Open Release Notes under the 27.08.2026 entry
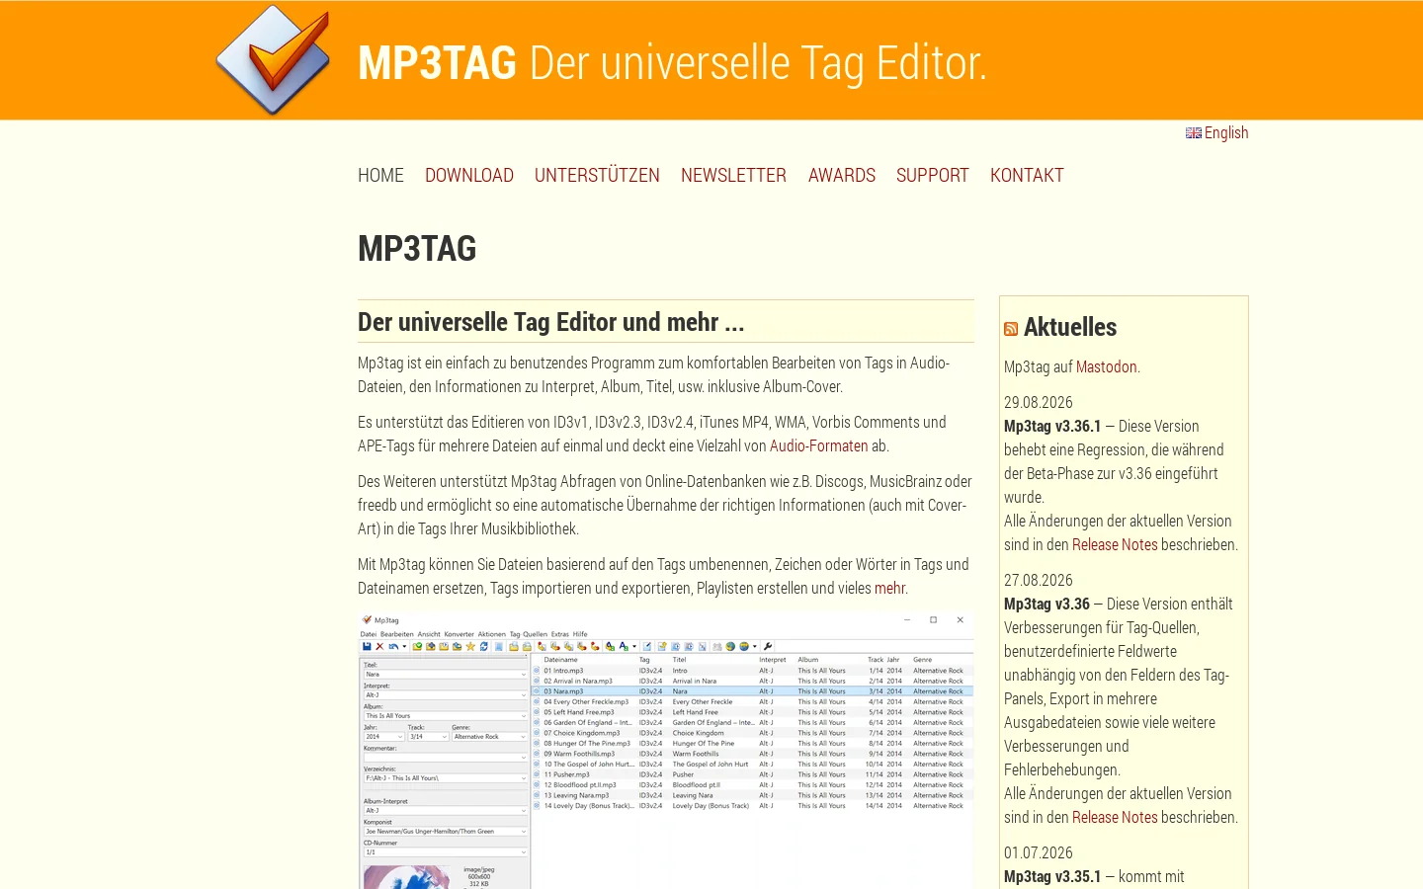This screenshot has height=889, width=1423. pos(1115,818)
